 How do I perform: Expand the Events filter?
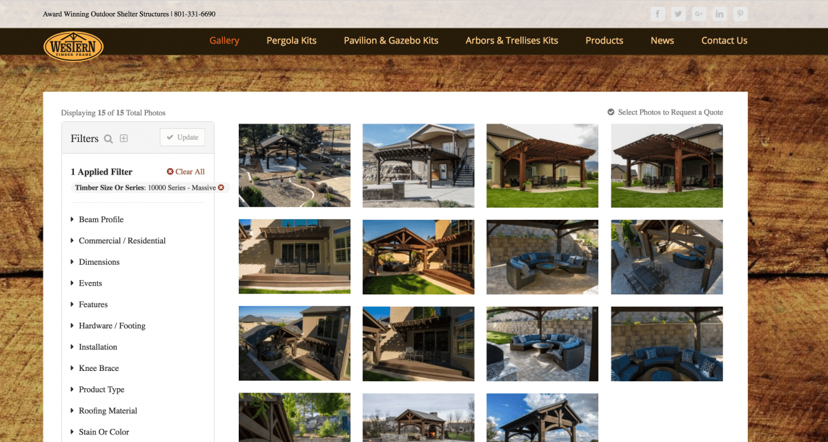(86, 283)
